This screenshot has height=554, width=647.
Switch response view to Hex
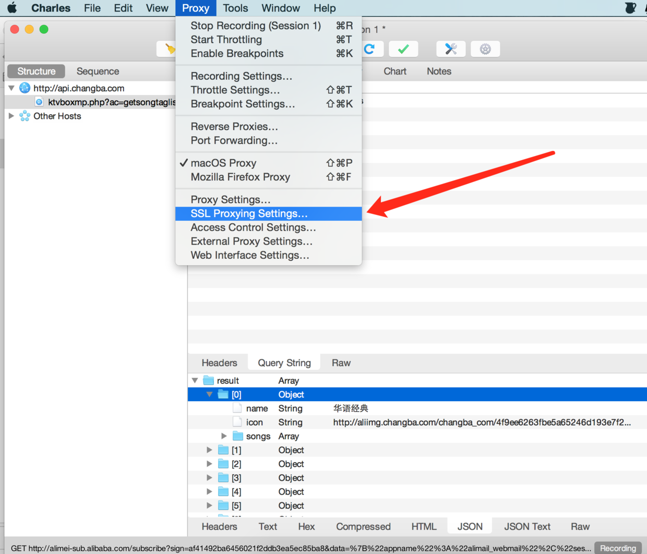[x=306, y=526]
